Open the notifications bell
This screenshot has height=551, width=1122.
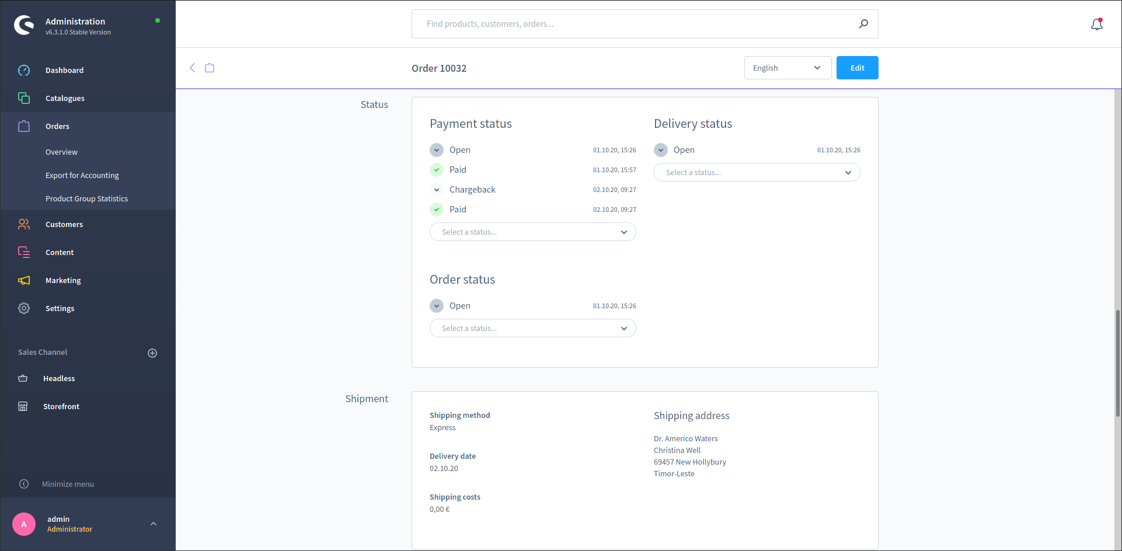click(1097, 24)
